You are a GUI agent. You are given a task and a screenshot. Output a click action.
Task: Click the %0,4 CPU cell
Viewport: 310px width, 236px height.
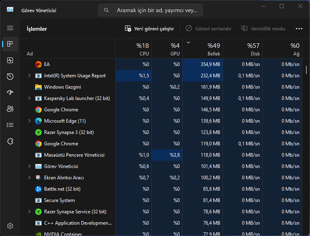click(x=134, y=98)
